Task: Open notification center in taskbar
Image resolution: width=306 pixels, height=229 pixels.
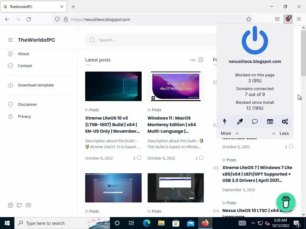Action: [x=297, y=223]
